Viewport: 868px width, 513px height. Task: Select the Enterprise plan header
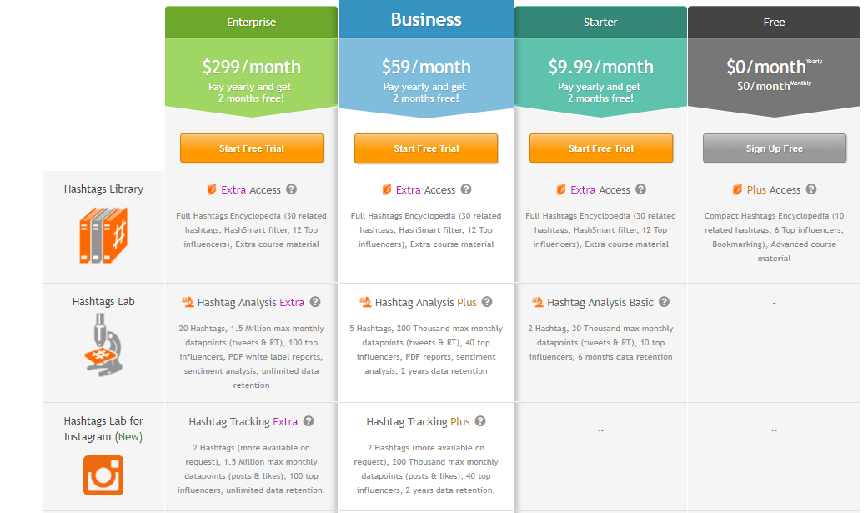point(252,23)
